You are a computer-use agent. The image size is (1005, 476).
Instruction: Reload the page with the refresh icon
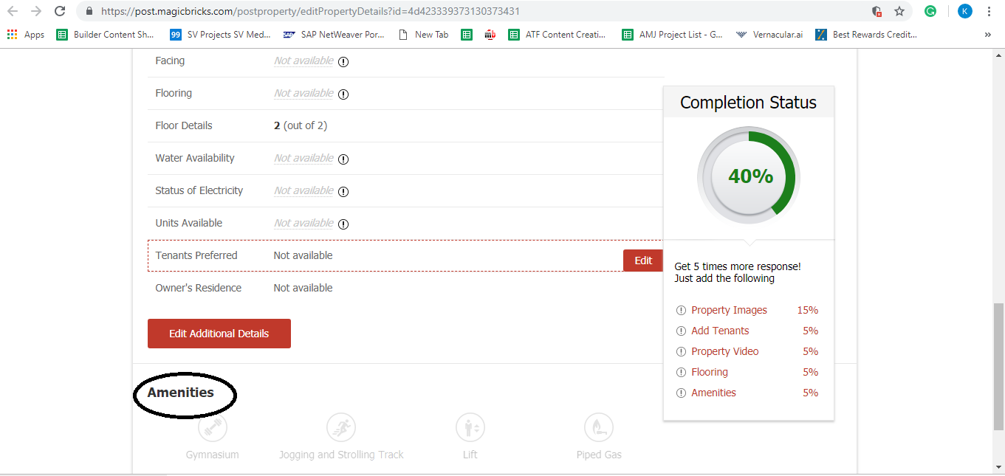click(60, 11)
